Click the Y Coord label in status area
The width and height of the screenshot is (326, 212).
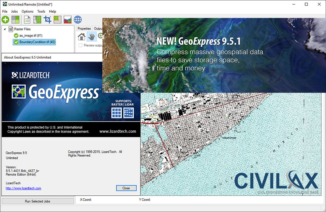(145, 200)
